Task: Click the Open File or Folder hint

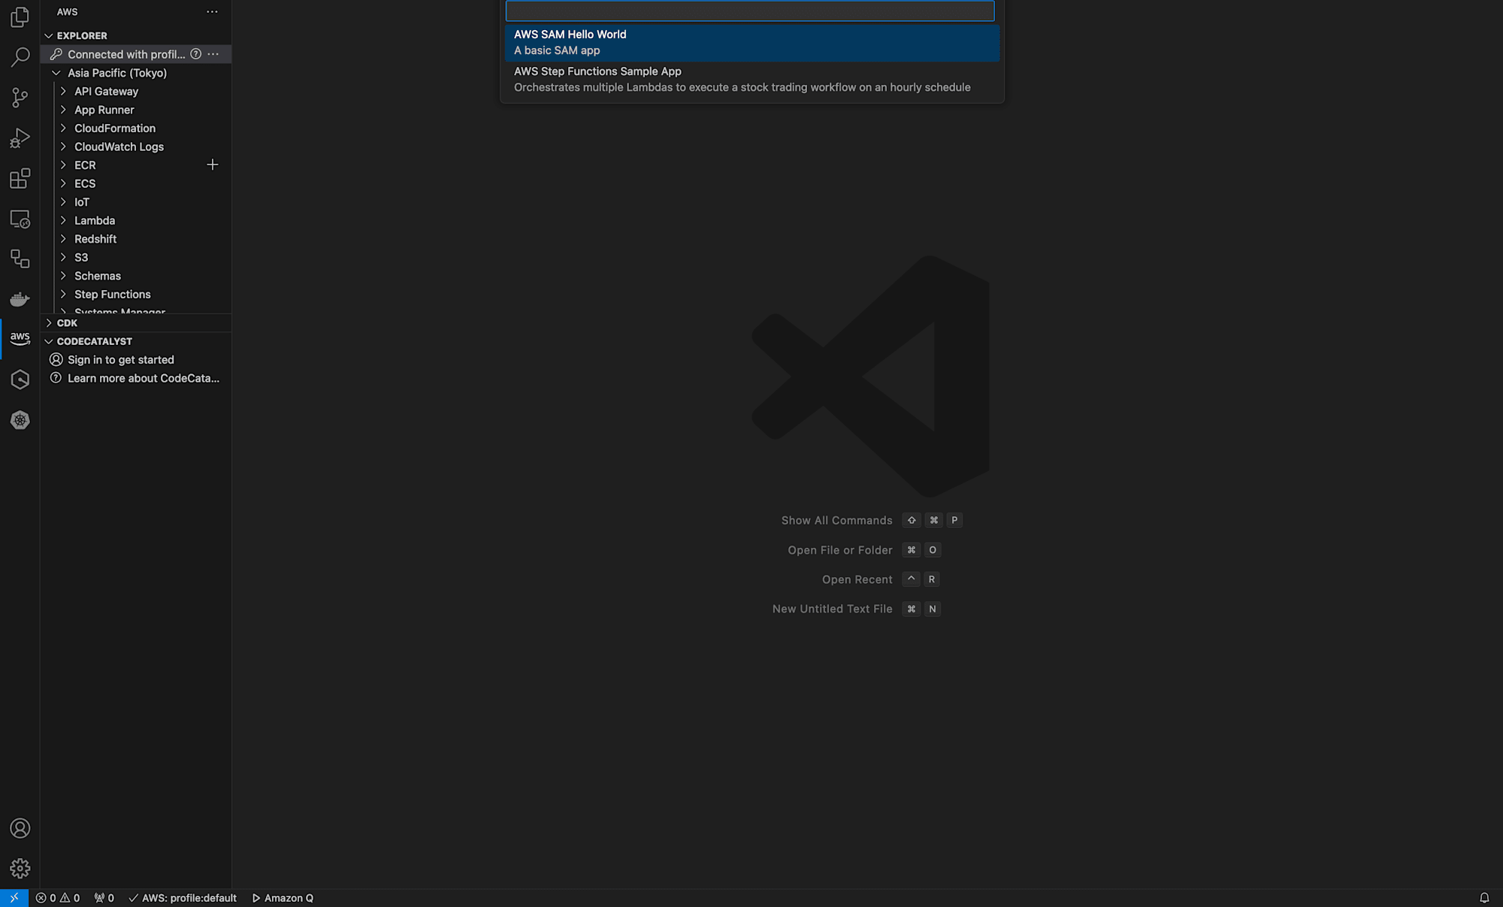Action: point(840,550)
